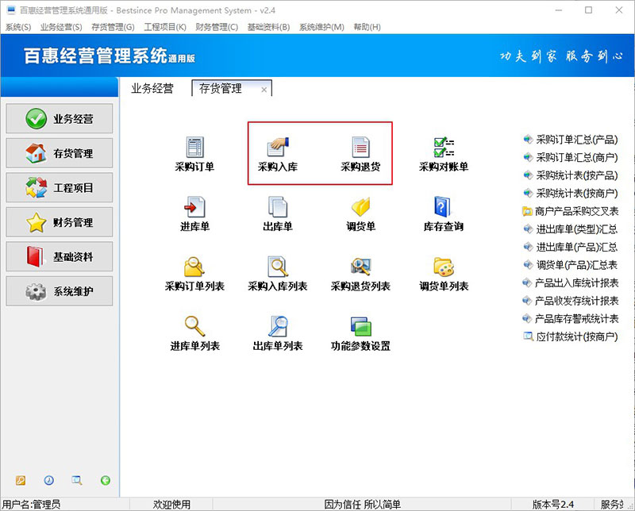Viewport: 635px width, 511px height.
Task: Maximize the application window
Action: (588, 10)
